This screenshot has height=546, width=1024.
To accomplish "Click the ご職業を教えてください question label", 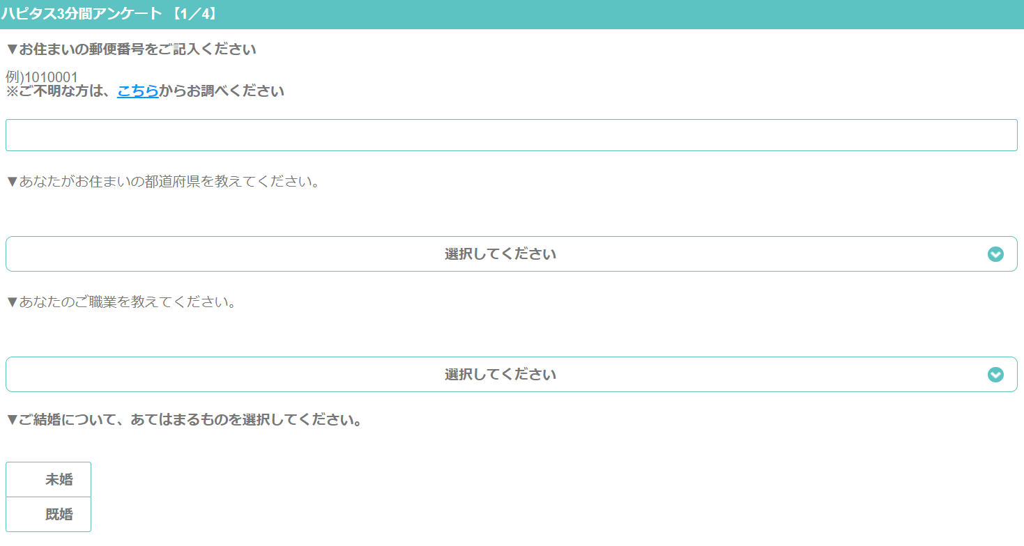I will (128, 302).
